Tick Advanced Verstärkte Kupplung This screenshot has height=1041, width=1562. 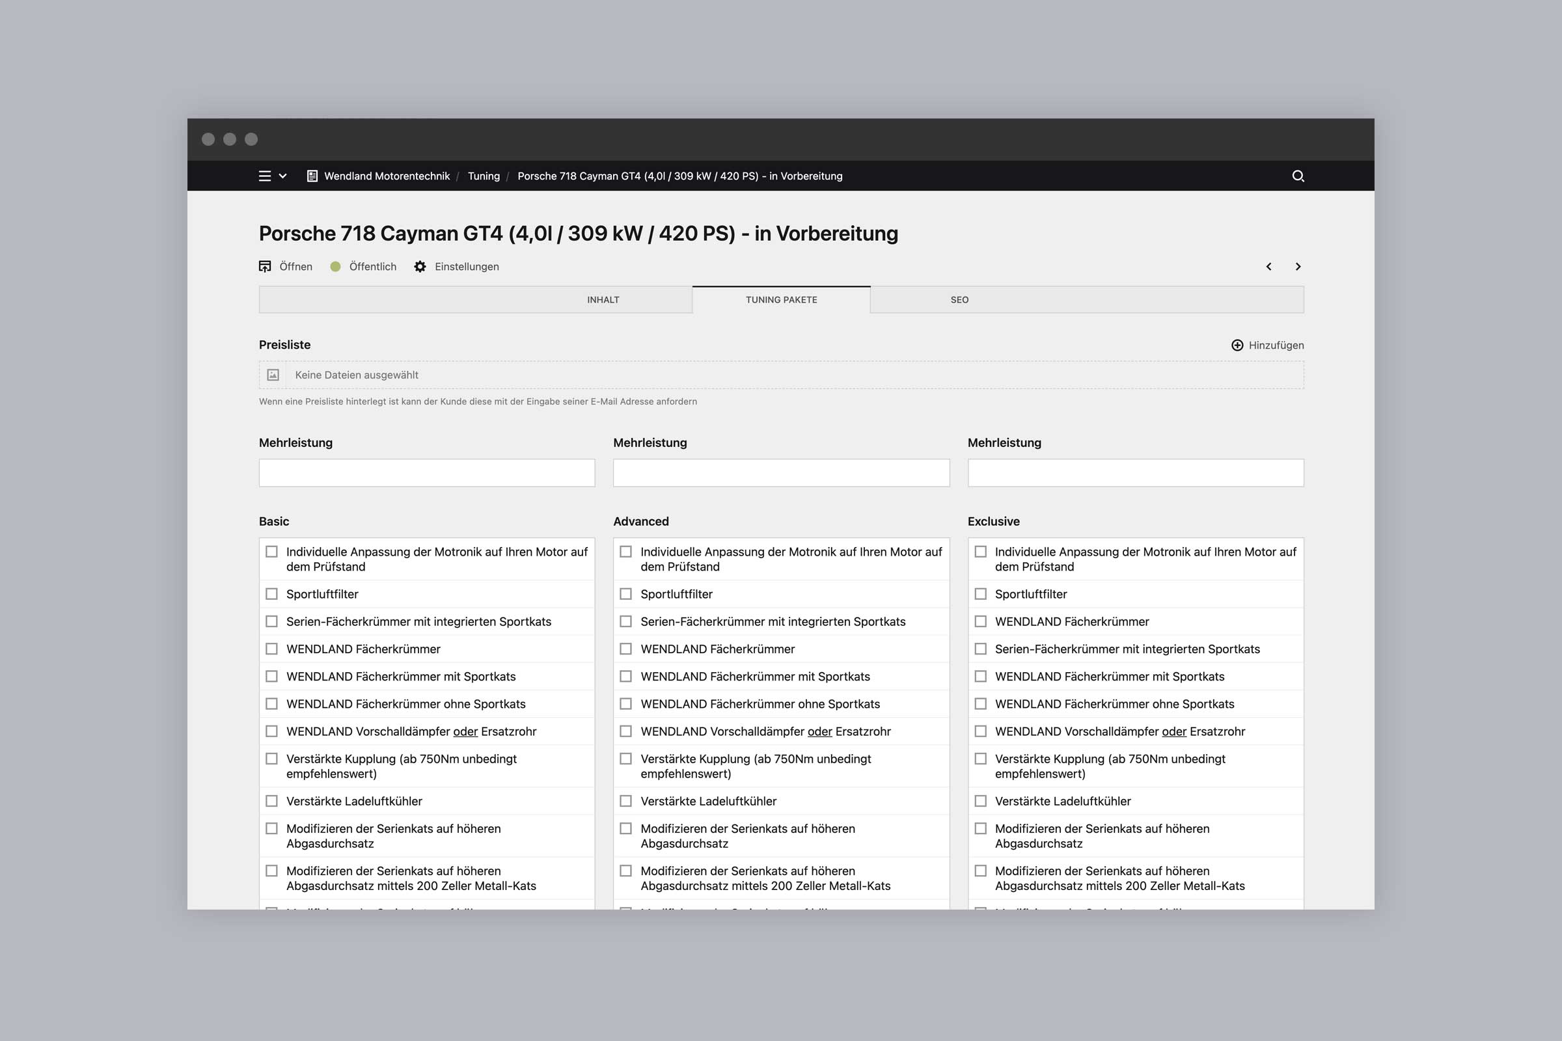(625, 759)
